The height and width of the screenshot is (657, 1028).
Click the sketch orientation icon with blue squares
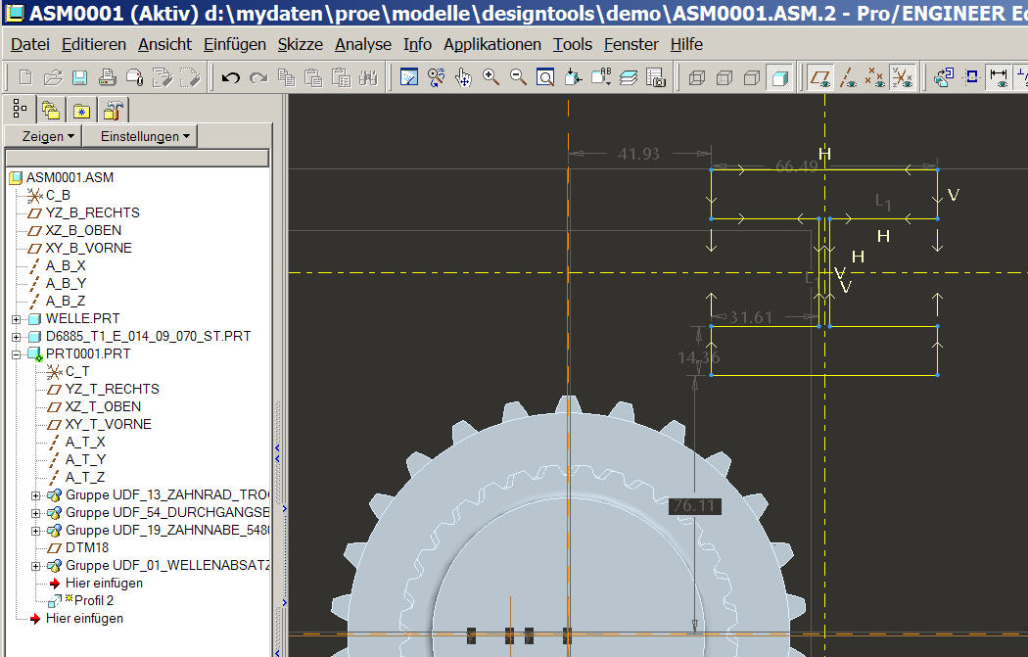coord(944,78)
